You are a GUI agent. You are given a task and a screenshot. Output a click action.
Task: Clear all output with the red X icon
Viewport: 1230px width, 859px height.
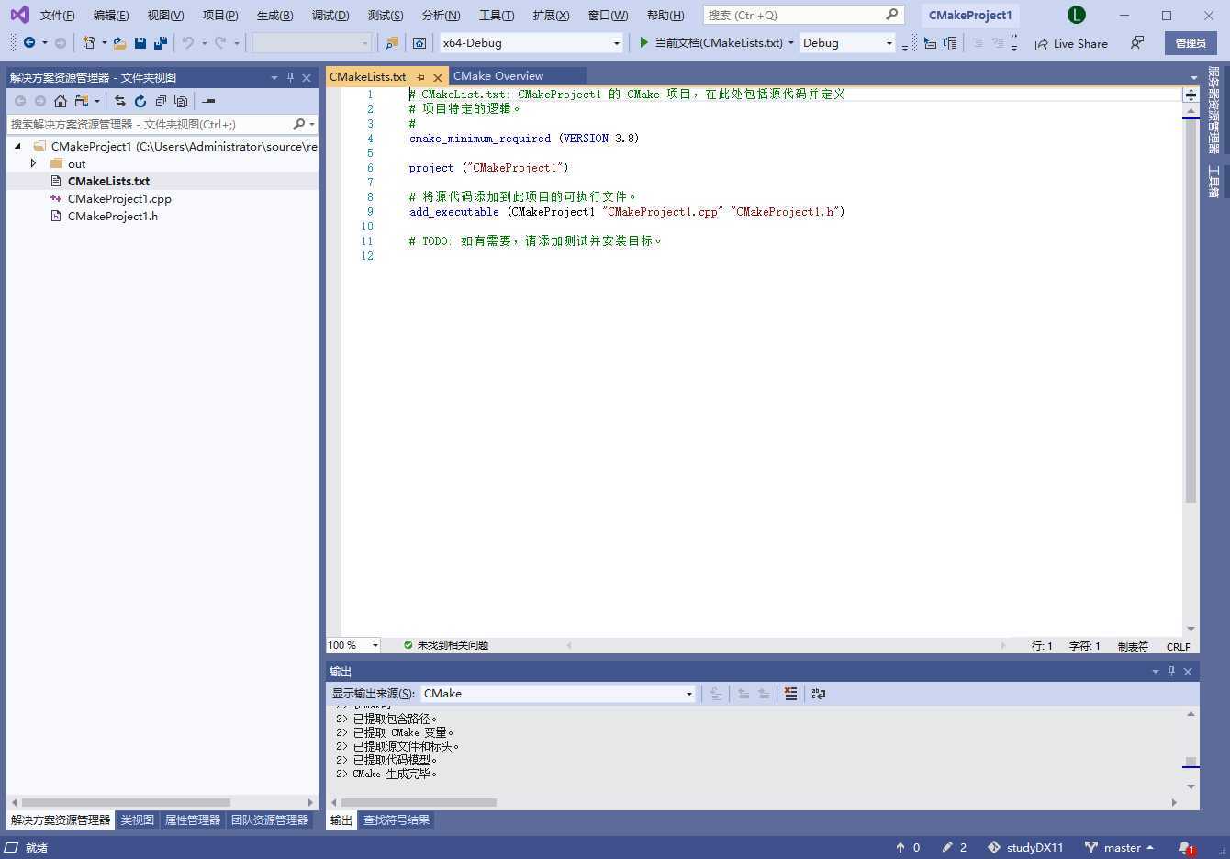coord(790,694)
